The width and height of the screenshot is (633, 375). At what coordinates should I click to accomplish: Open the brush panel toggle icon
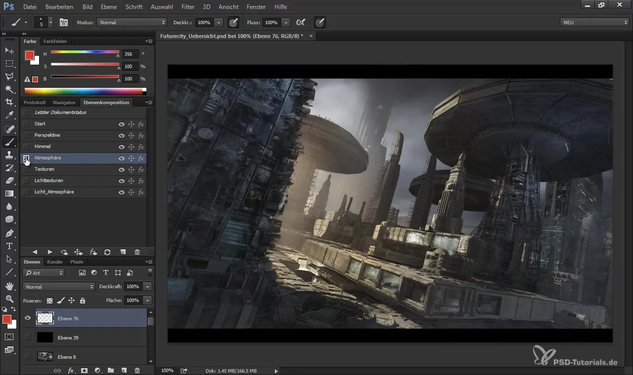click(x=64, y=22)
